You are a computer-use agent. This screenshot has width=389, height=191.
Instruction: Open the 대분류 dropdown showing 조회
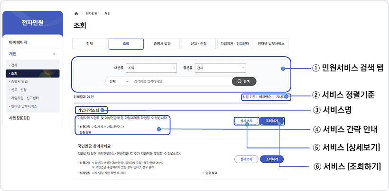coord(151,68)
